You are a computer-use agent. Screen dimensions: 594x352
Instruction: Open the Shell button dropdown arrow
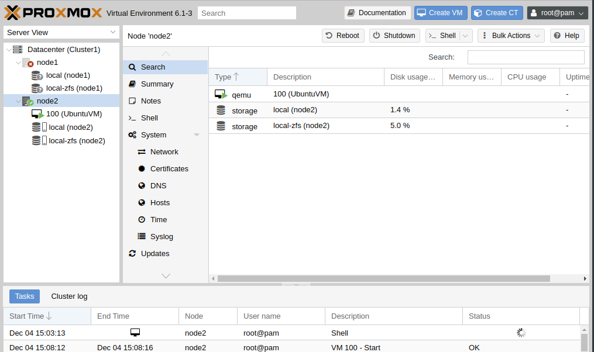click(x=466, y=36)
